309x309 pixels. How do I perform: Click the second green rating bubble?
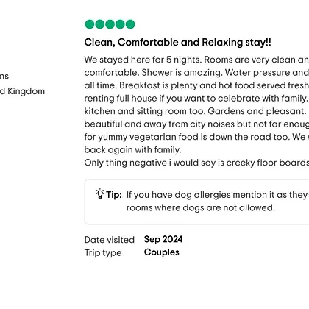[100, 24]
